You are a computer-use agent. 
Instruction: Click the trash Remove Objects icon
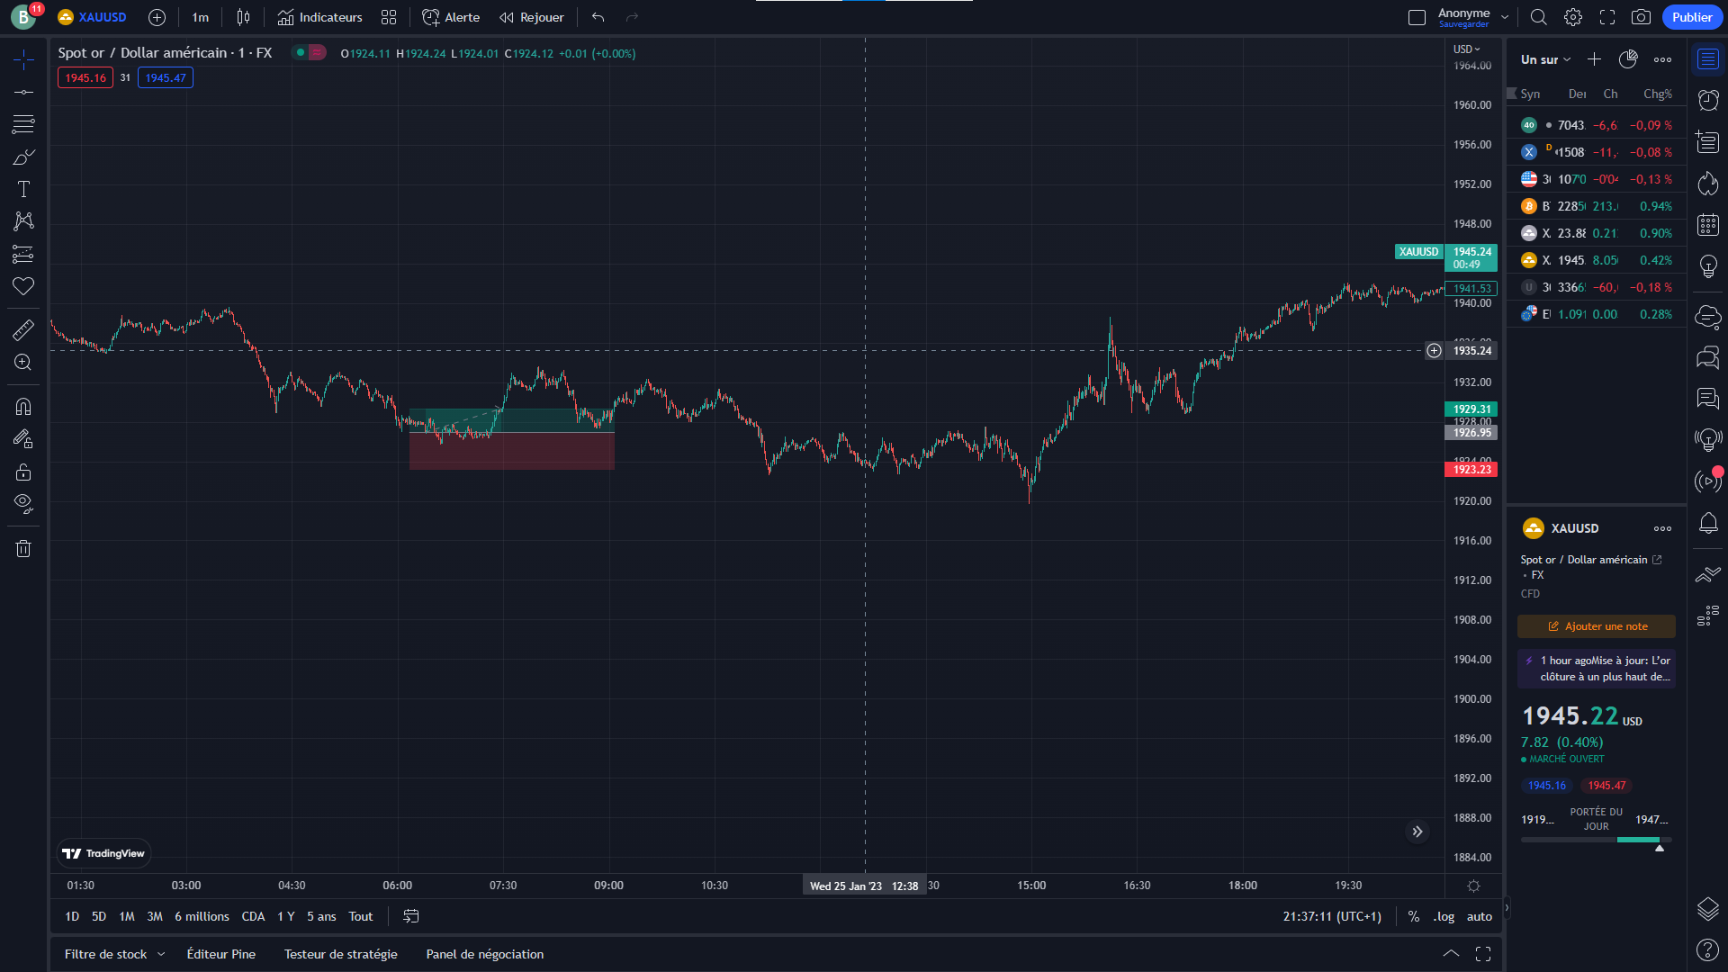click(x=23, y=549)
